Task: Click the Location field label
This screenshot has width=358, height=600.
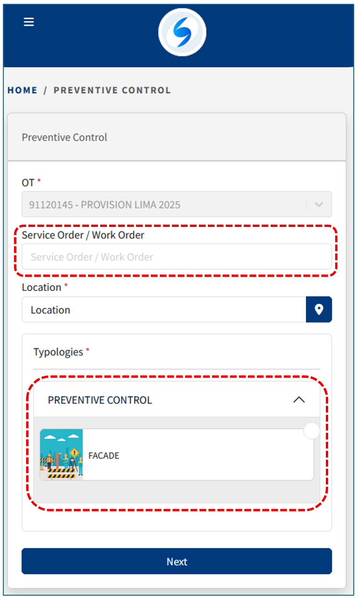Action: [x=41, y=287]
